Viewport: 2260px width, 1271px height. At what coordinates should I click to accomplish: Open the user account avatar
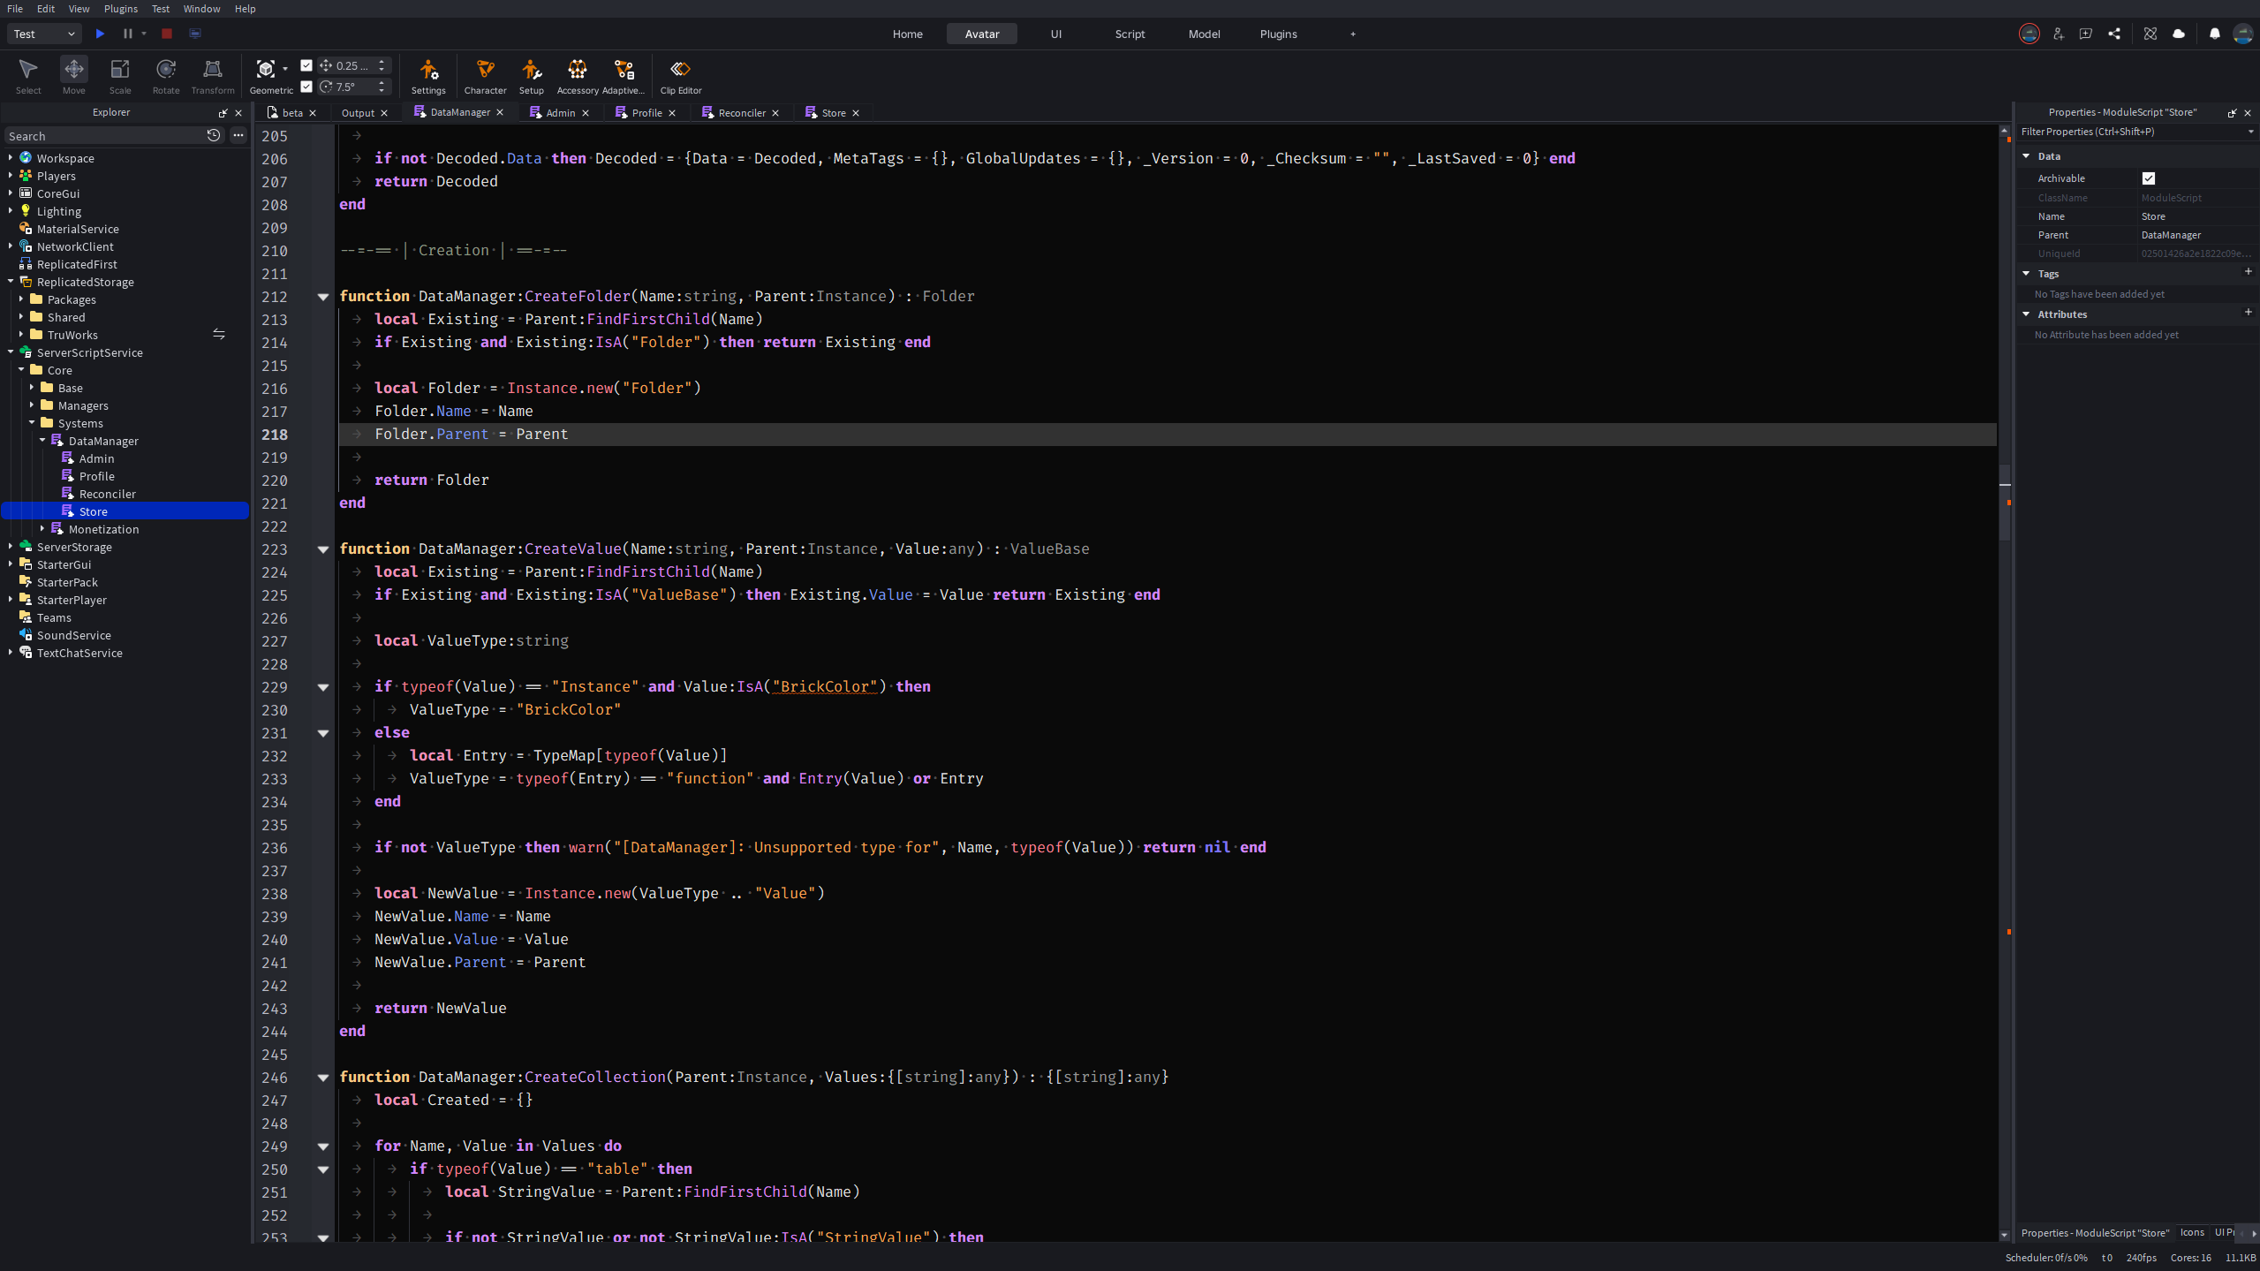[x=2243, y=34]
